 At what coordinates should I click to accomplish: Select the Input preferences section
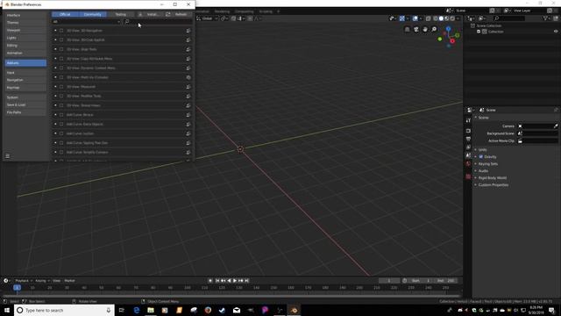click(x=25, y=73)
